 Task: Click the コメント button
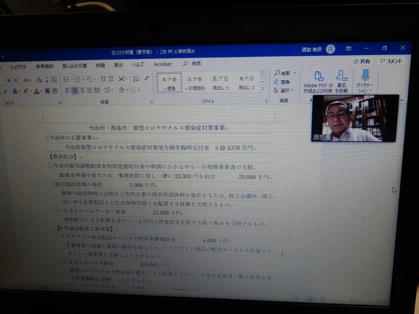tap(391, 61)
